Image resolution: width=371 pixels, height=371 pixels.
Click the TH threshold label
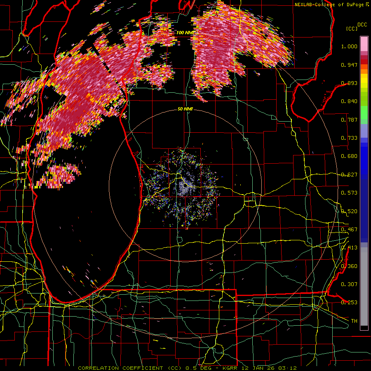354,321
